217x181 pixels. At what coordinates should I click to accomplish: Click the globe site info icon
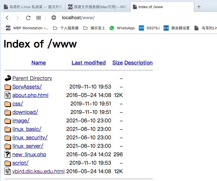[54, 18]
